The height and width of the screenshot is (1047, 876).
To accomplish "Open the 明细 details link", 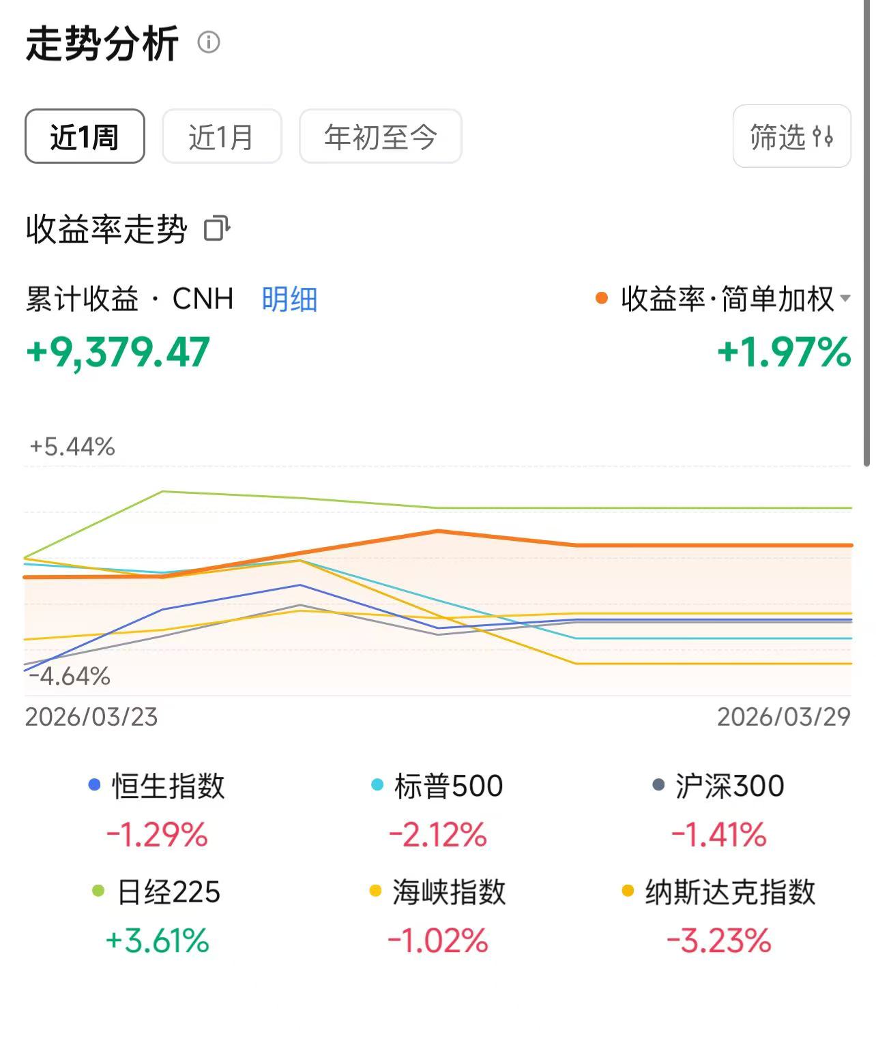I will 289,299.
